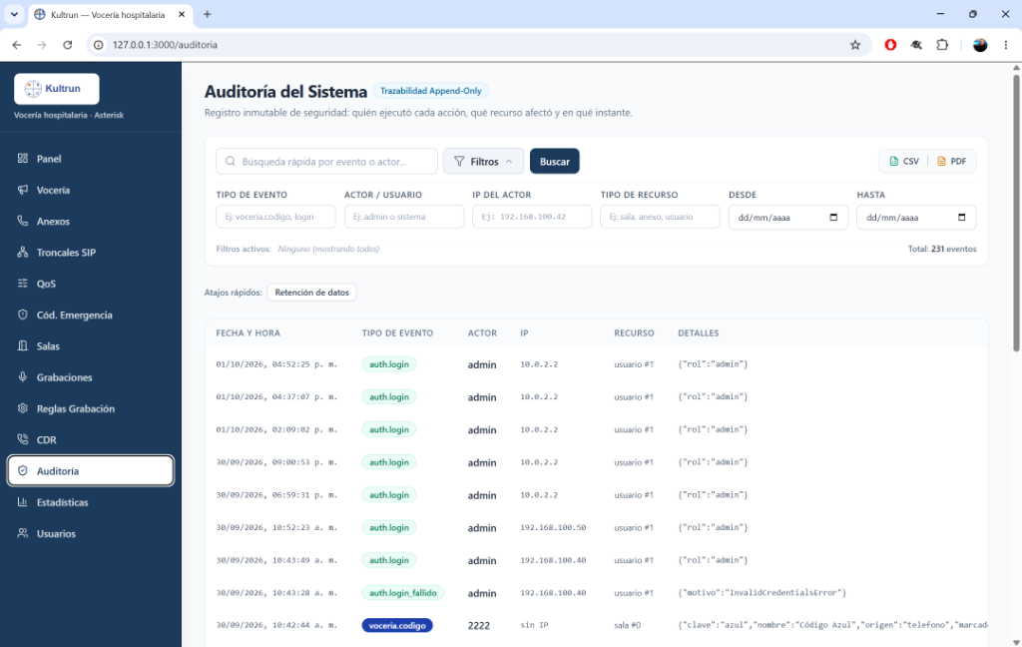
Task: Click the sin IP cell
Action: [x=535, y=625]
